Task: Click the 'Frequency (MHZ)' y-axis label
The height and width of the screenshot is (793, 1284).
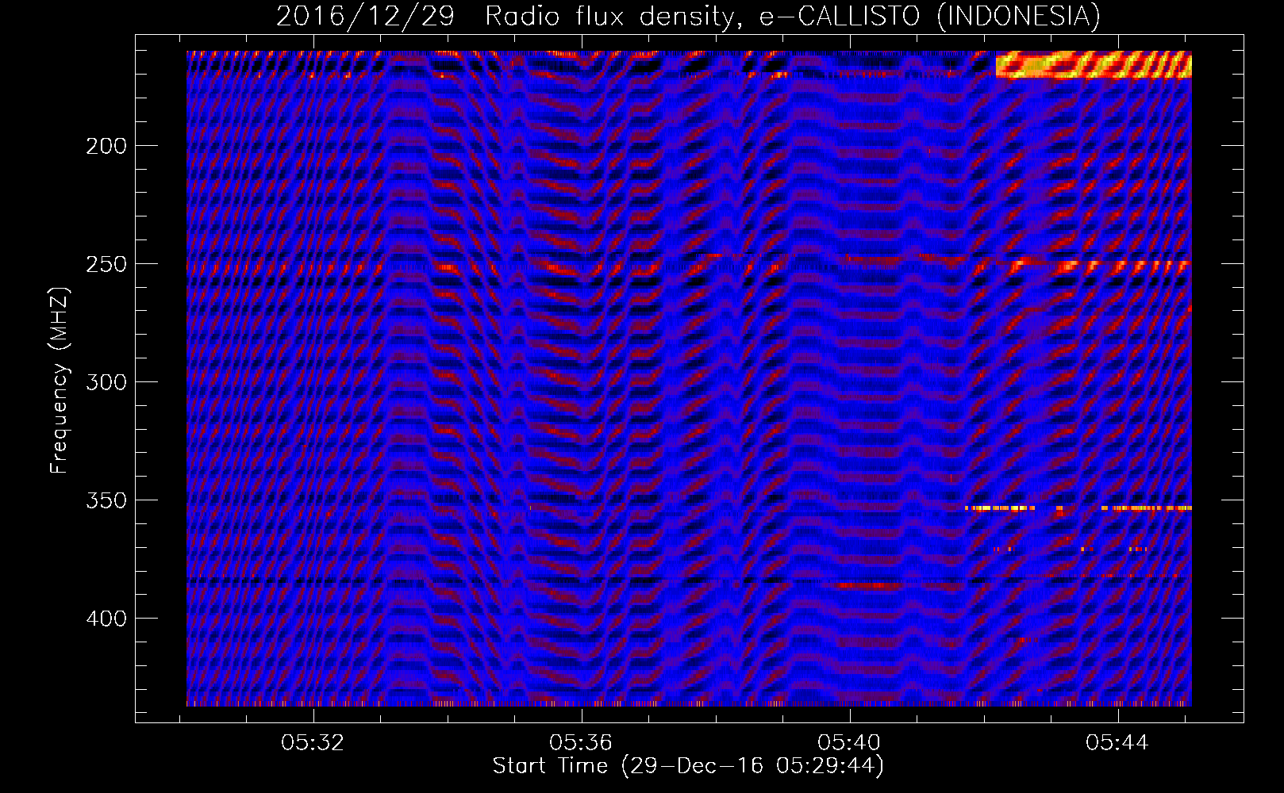Action: pyautogui.click(x=60, y=381)
